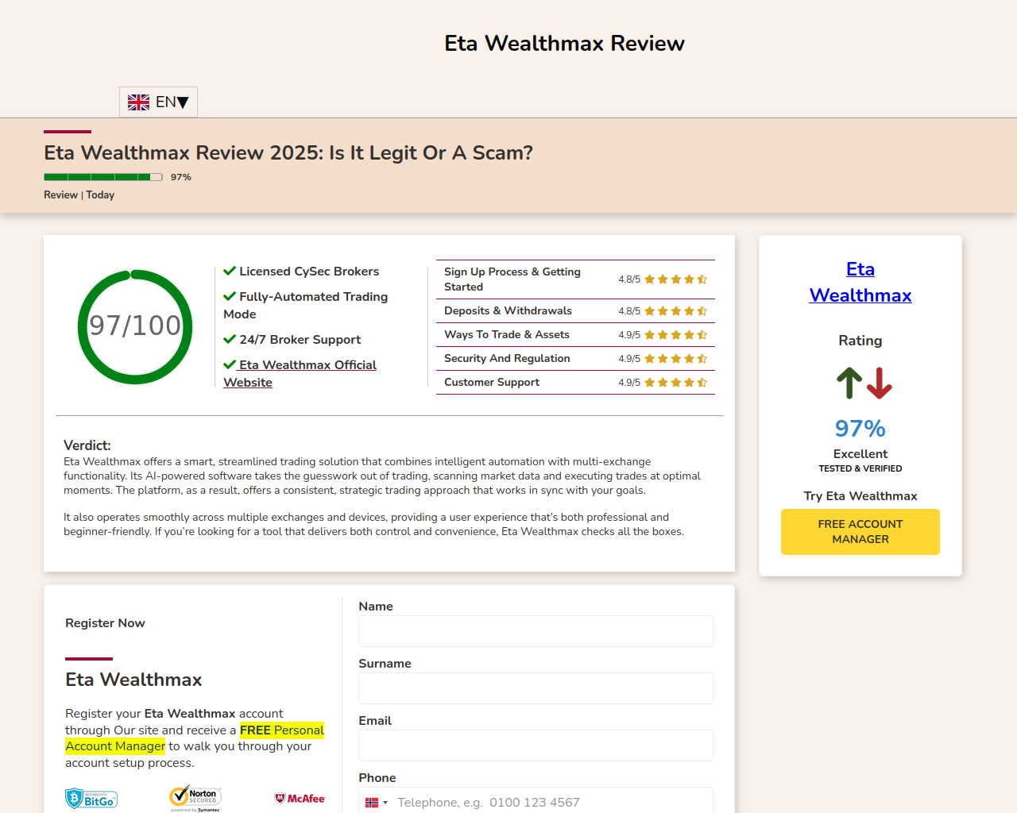Viewport: 1017px width, 813px height.
Task: Click the checkmark beside Licensed CySec Brokers
Action: (x=230, y=272)
